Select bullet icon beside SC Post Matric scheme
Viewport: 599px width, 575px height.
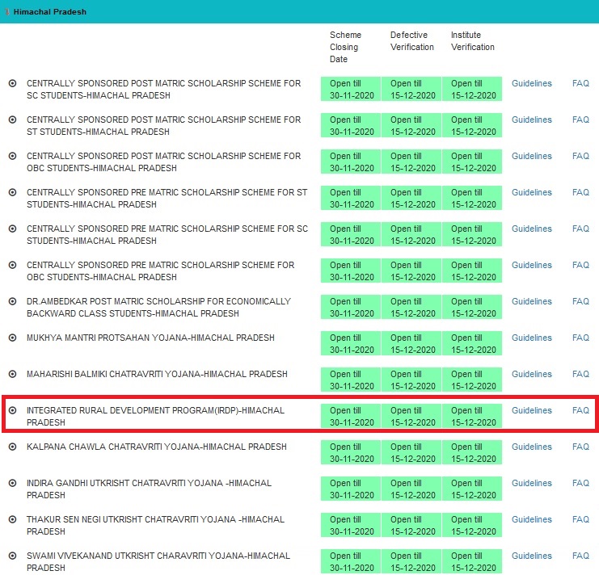pos(12,83)
